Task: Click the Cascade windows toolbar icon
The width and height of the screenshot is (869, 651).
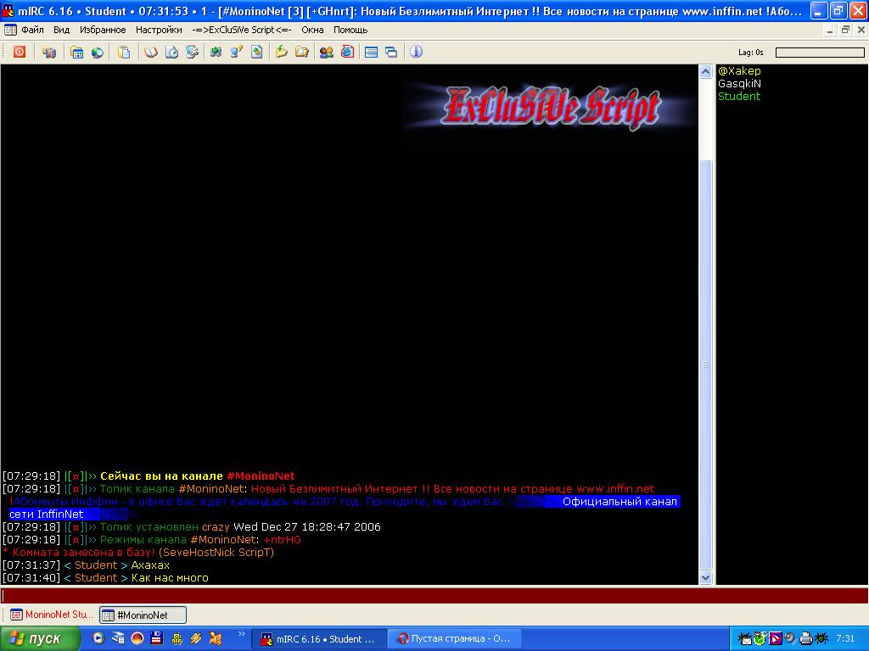Action: tap(391, 52)
